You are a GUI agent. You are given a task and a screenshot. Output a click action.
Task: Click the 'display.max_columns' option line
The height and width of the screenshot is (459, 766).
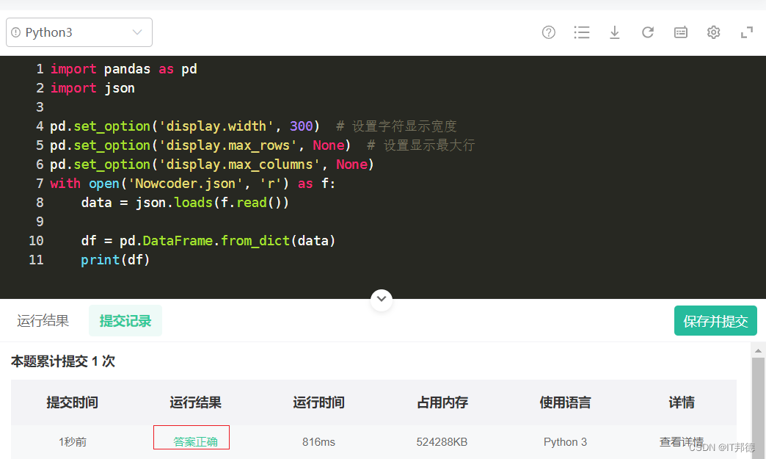coord(212,165)
